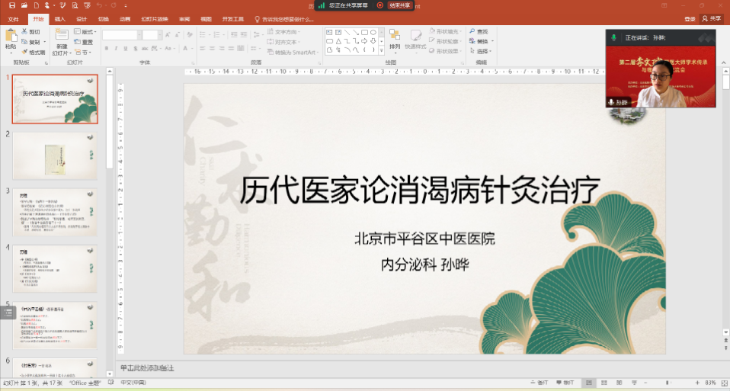Select slide 3 thumbnail in slide panel
Viewport: 730px width, 391px height.
(55, 212)
